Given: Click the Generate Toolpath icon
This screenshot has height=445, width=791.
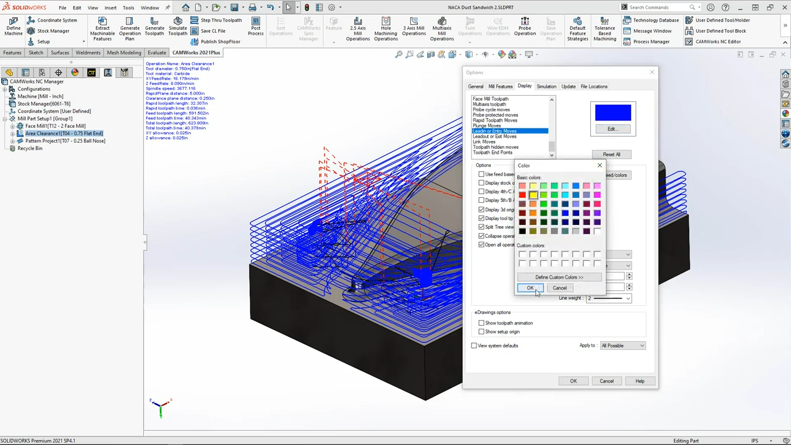Looking at the screenshot, I should point(154,28).
